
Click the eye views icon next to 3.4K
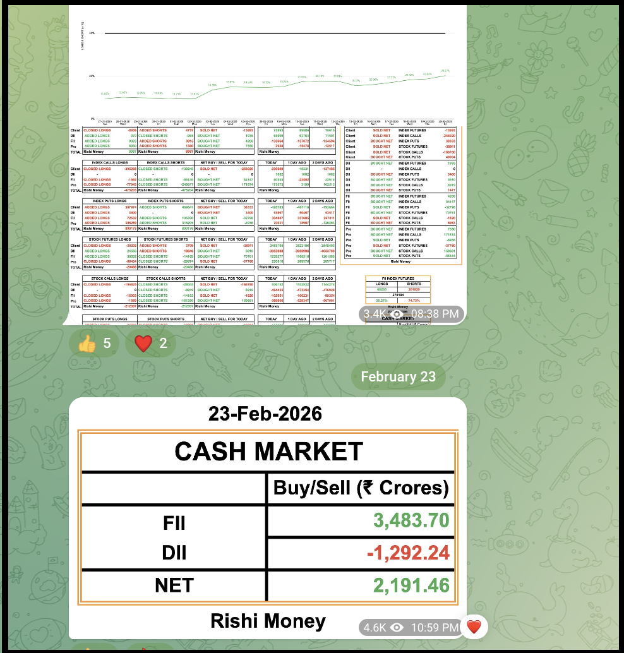(397, 314)
